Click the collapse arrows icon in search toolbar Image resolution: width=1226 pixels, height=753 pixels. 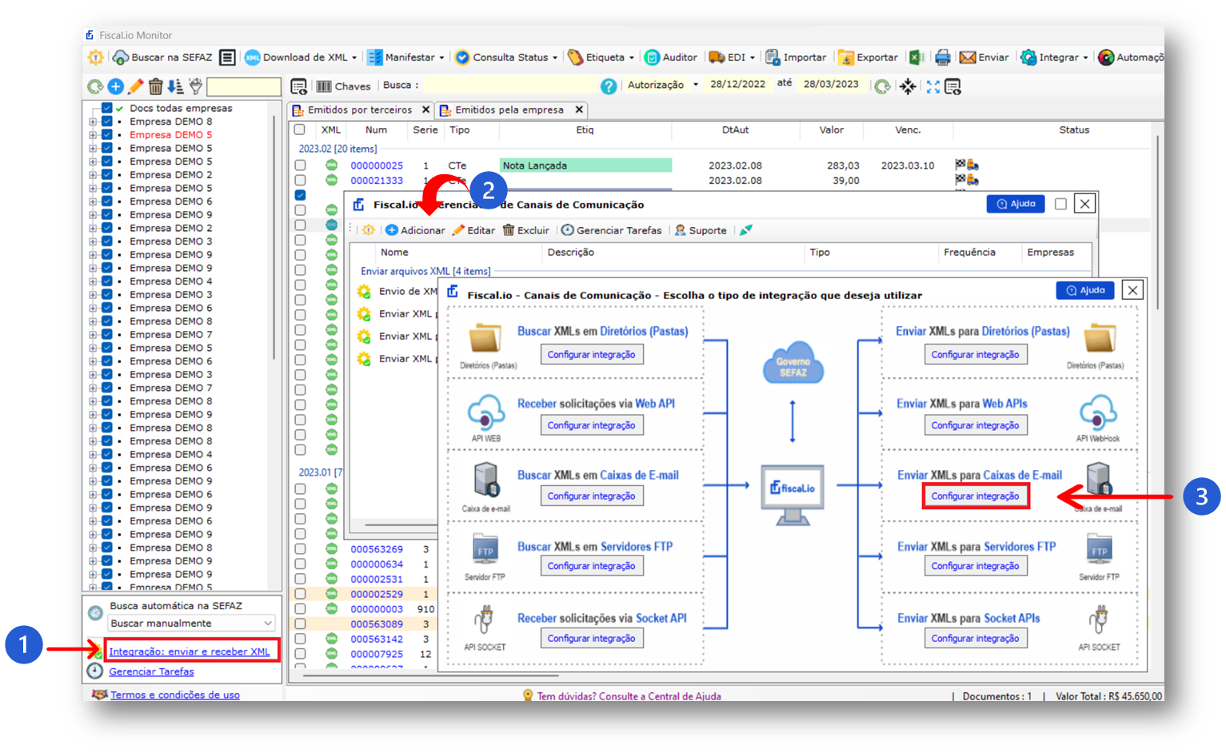[x=908, y=86]
